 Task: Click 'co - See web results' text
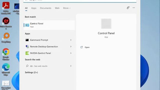point(39,66)
